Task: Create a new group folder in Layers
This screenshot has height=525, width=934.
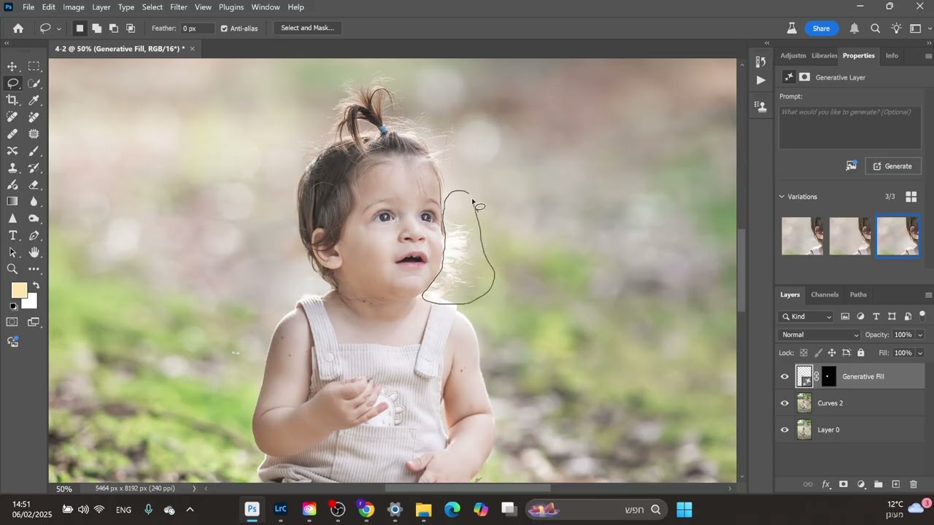Action: click(x=879, y=484)
